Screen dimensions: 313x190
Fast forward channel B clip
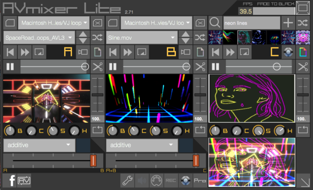128,52
